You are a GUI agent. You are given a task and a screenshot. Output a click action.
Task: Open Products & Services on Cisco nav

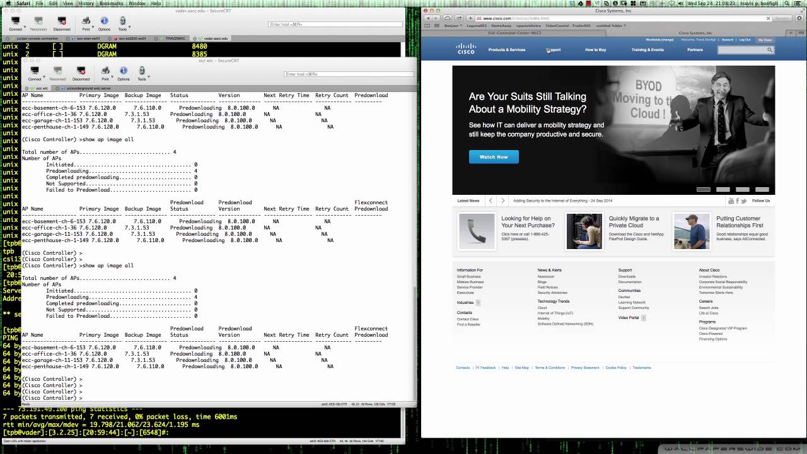click(506, 50)
